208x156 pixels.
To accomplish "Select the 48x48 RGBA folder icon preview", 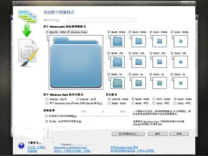I will (118, 41).
